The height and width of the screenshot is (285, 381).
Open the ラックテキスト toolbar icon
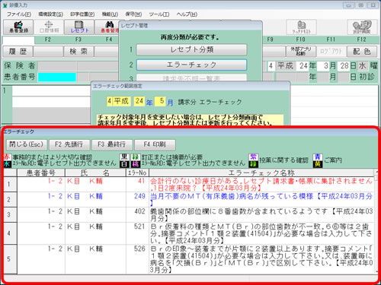pyautogui.click(x=302, y=27)
